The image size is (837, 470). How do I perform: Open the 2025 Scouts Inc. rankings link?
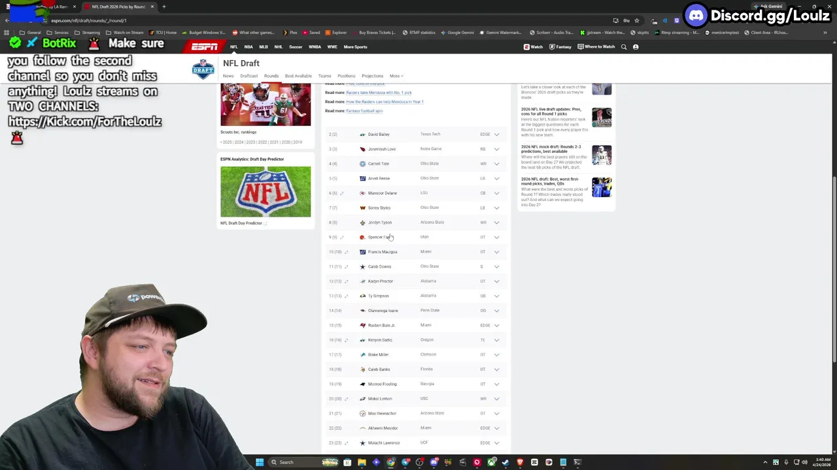(226, 142)
